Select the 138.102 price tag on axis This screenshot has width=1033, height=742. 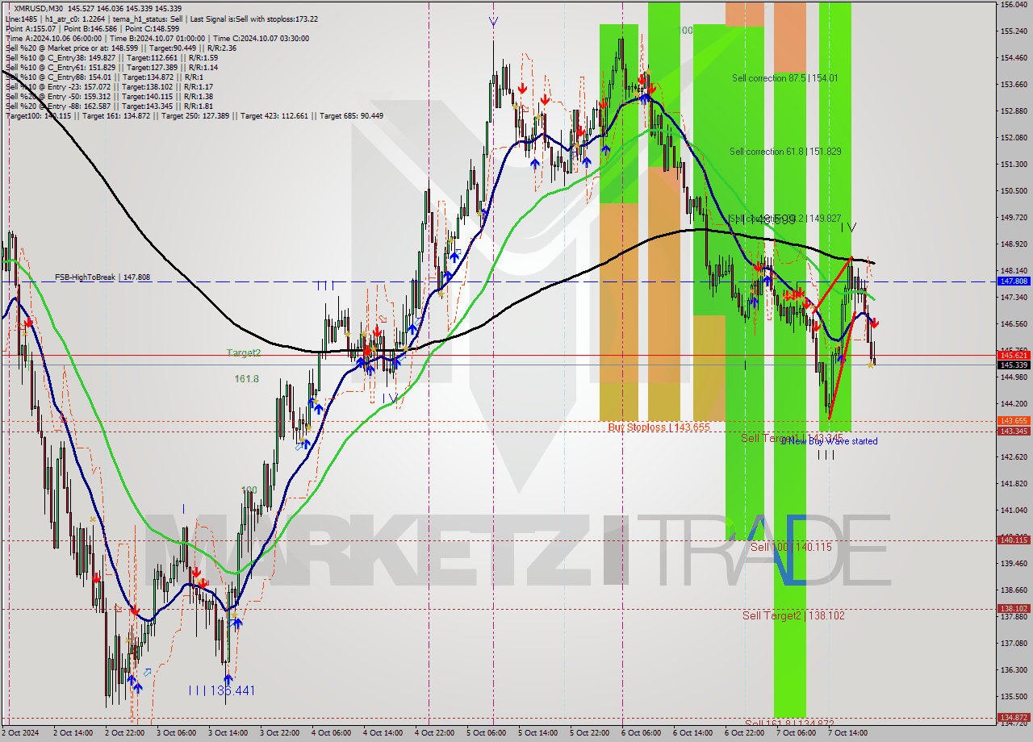point(1014,609)
